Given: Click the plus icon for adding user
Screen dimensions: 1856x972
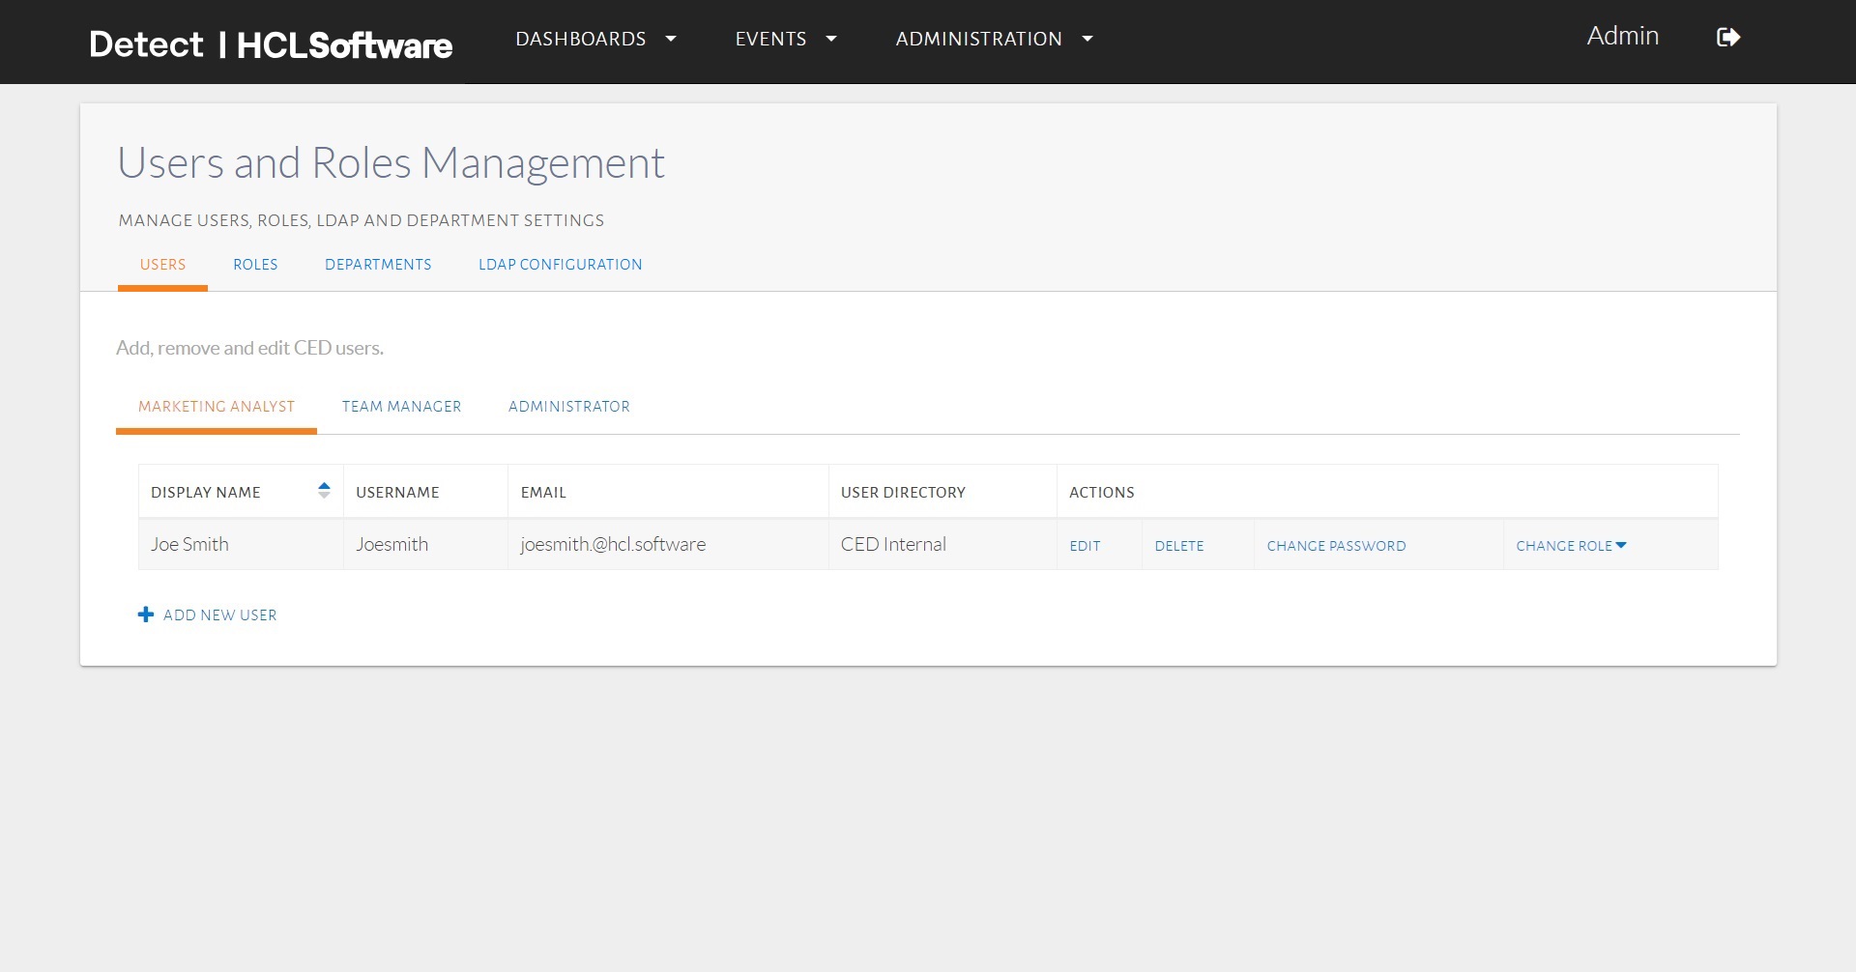Looking at the screenshot, I should (x=146, y=615).
